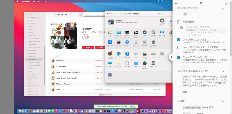
Task: Click 切断 to disconnect session
Action: (185, 14)
